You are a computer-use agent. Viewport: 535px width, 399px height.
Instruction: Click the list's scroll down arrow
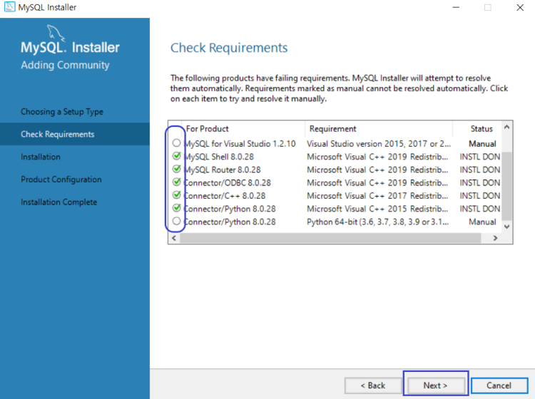[x=506, y=227]
